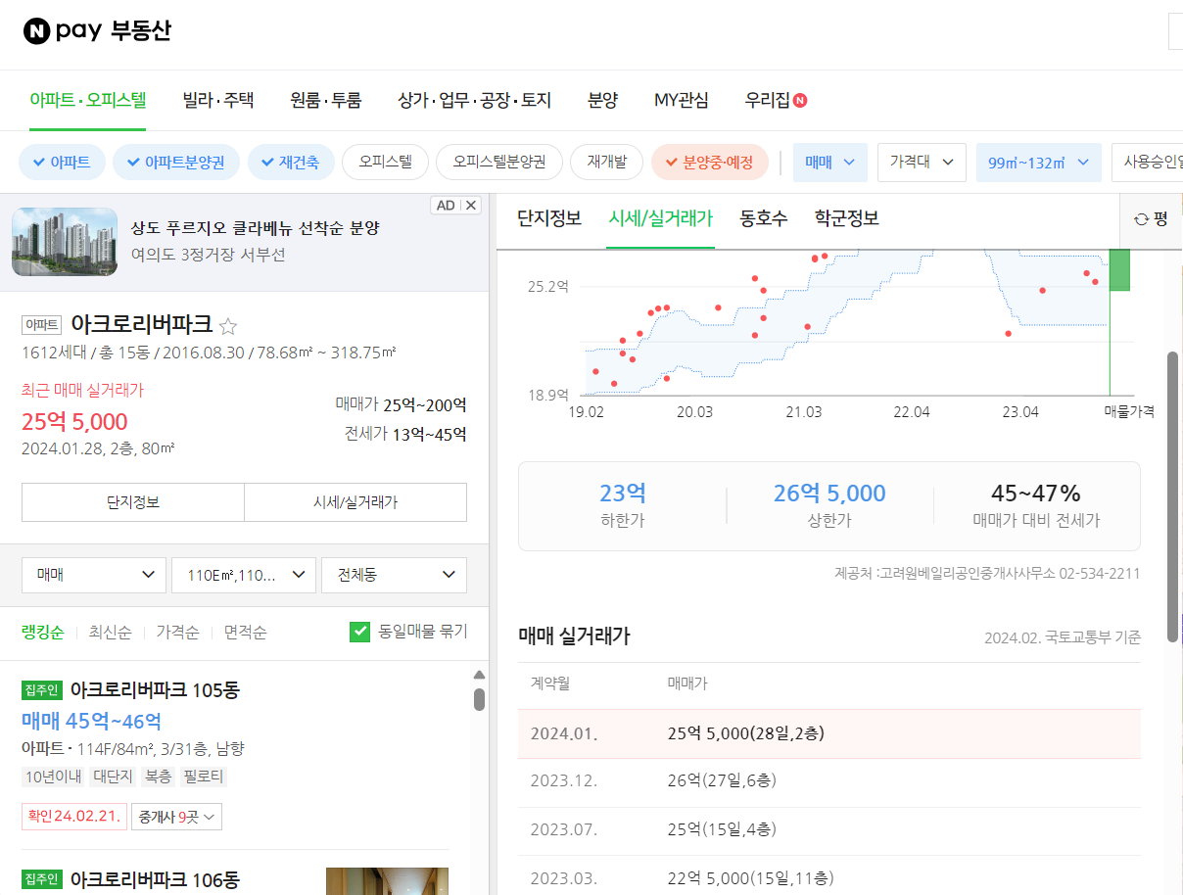The height and width of the screenshot is (895, 1183).
Task: Click the 단지정보 button below price info
Action: pyautogui.click(x=132, y=502)
